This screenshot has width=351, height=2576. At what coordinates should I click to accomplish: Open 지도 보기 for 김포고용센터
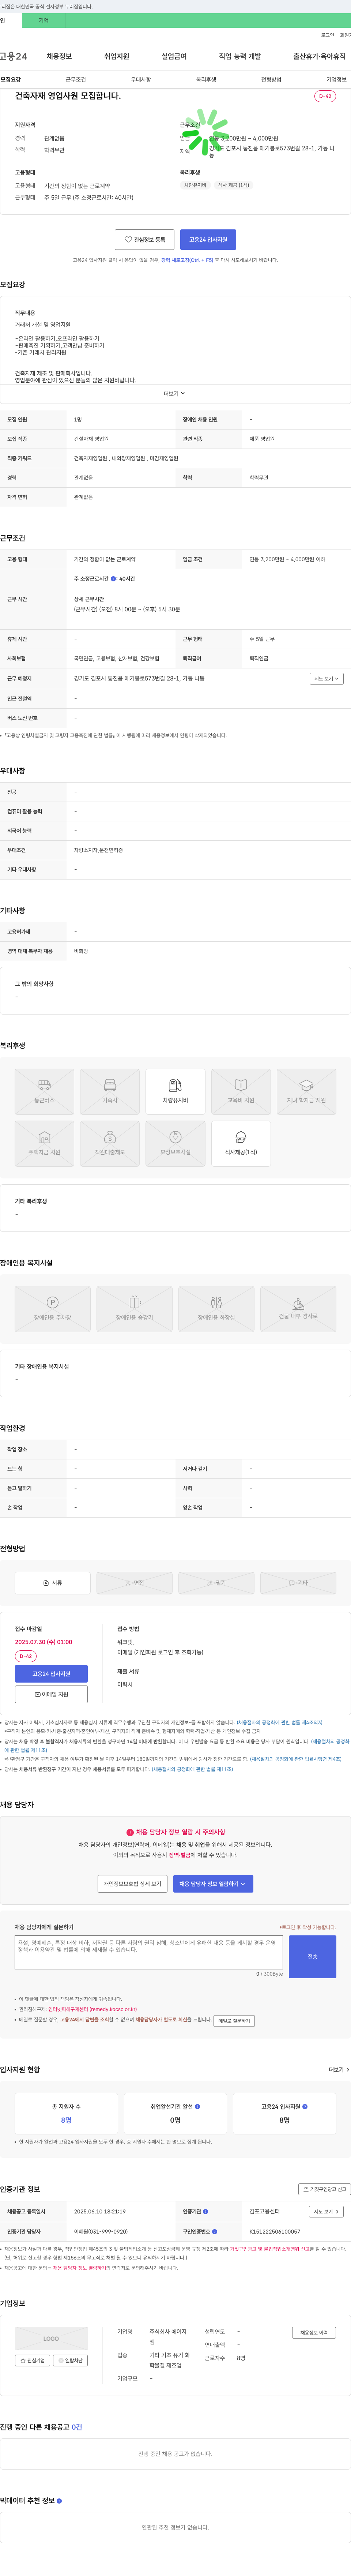pos(326,2212)
